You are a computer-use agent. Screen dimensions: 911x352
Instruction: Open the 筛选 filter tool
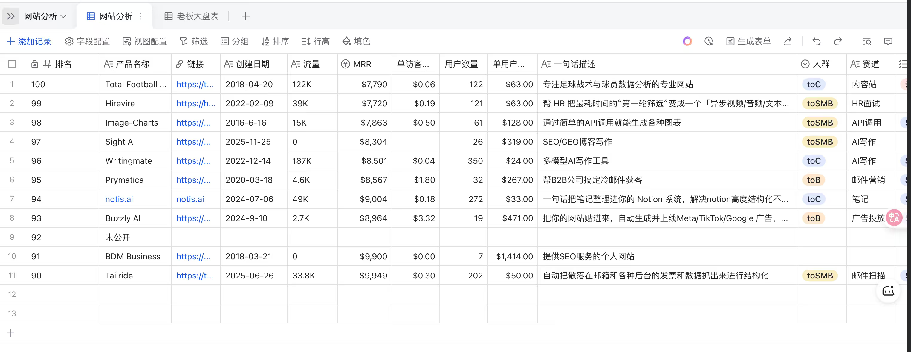[x=193, y=41]
